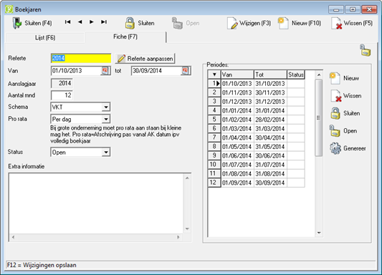Select cell 31/10/2013 in Tot column
The height and width of the screenshot is (275, 382).
tap(270, 84)
